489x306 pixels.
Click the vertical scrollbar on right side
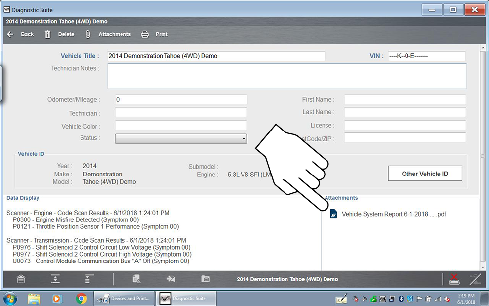click(483, 156)
